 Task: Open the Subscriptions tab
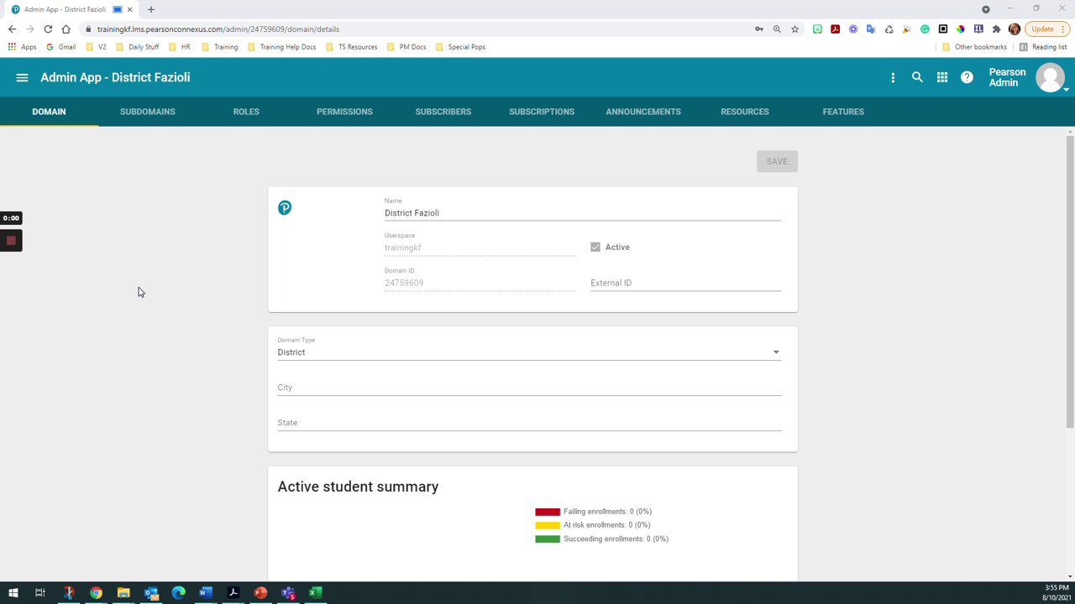tap(542, 112)
